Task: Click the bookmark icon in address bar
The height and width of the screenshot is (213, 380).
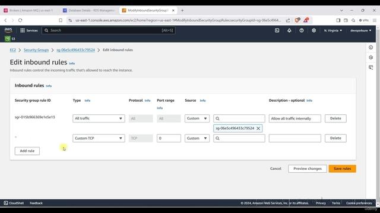Action: click(x=61, y=20)
